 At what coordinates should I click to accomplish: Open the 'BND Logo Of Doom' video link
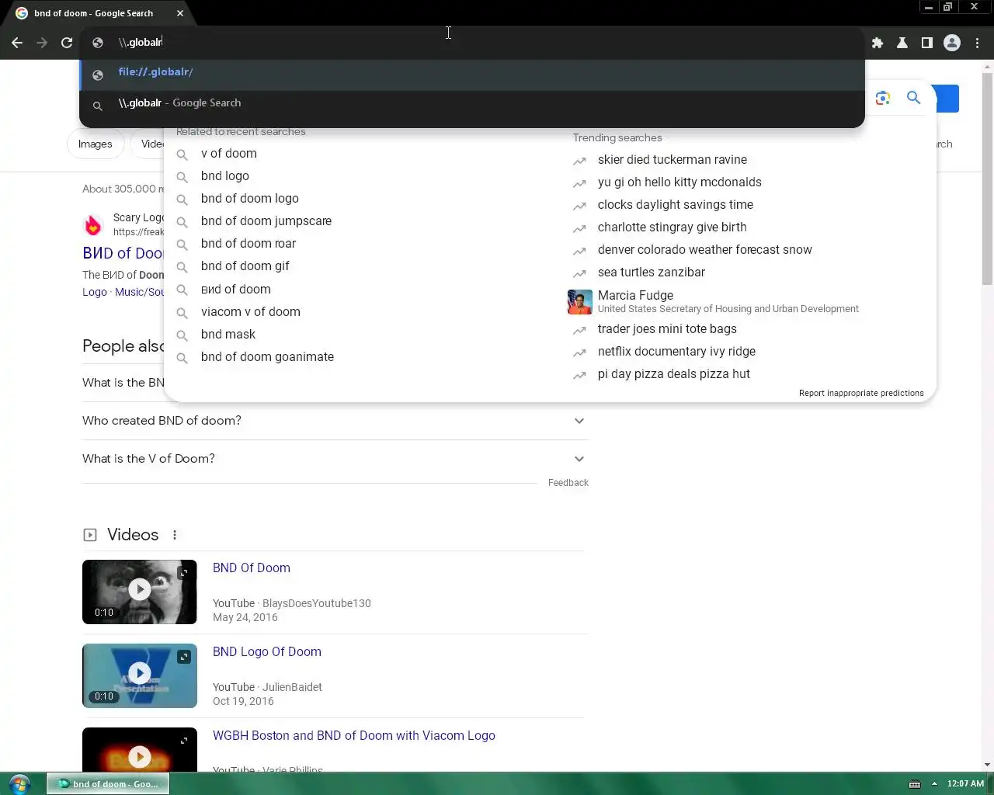[267, 652]
